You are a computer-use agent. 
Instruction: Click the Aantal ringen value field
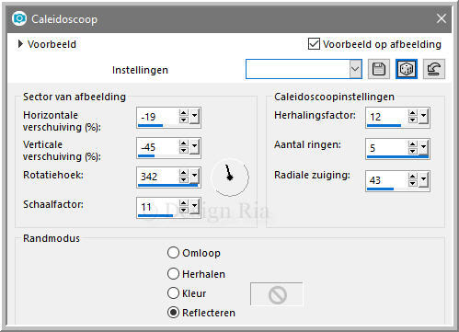tap(387, 148)
